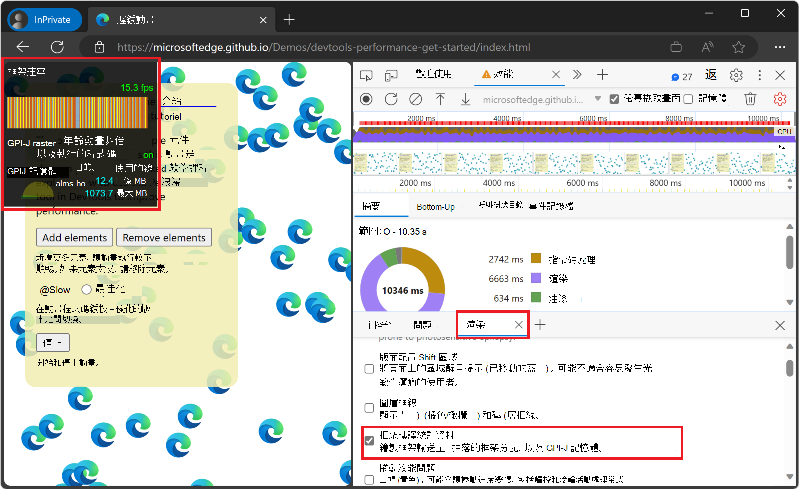Click the Remove elements button
799x489 pixels.
[x=164, y=237]
